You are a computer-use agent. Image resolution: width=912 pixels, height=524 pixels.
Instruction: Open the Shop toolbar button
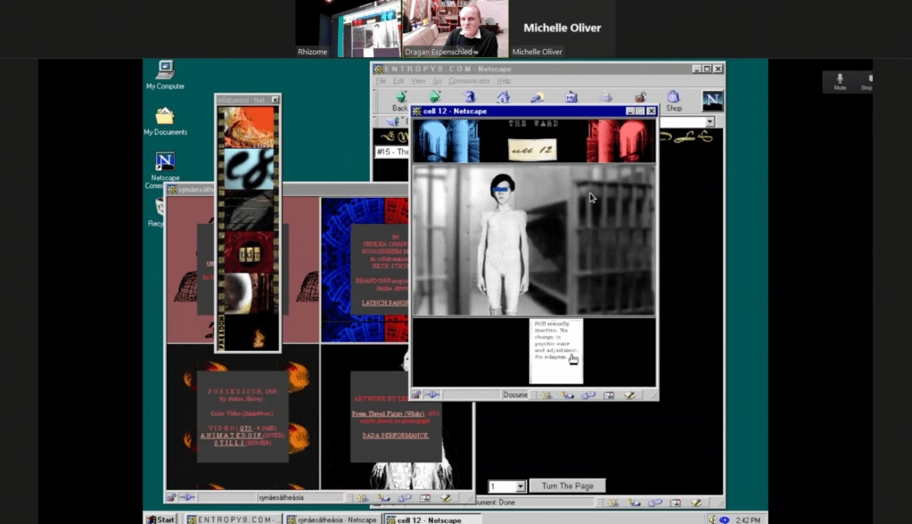point(673,98)
